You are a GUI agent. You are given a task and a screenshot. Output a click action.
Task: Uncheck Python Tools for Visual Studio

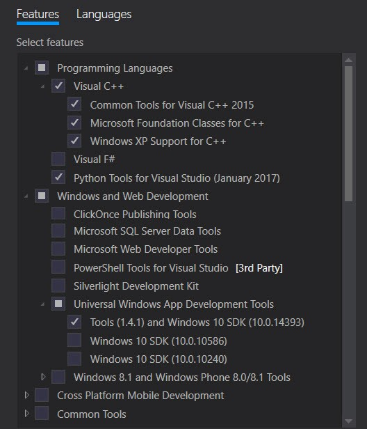(x=58, y=178)
